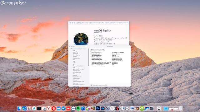
Task: Select SAS in the sidebar
Action: [74, 61]
